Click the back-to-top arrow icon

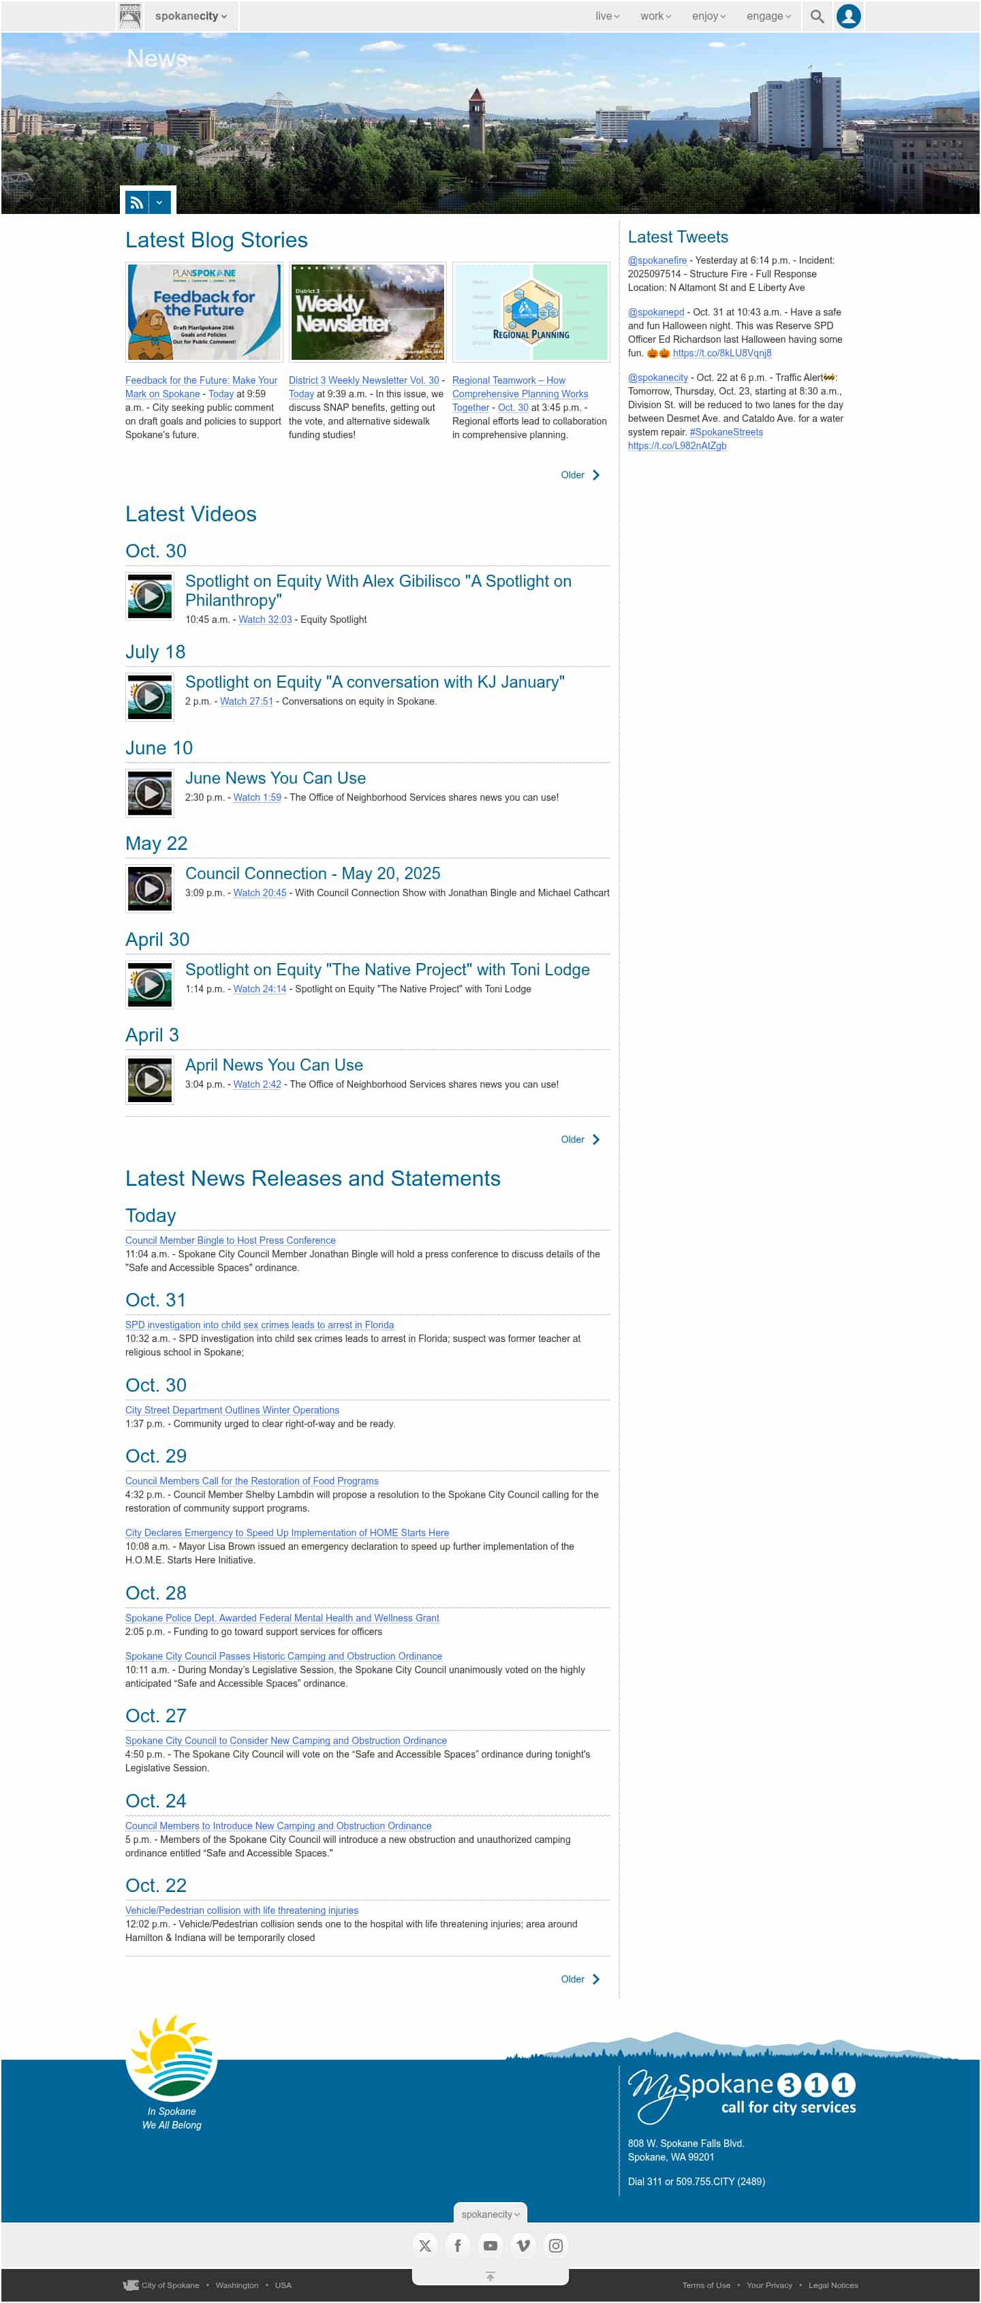tap(490, 2277)
